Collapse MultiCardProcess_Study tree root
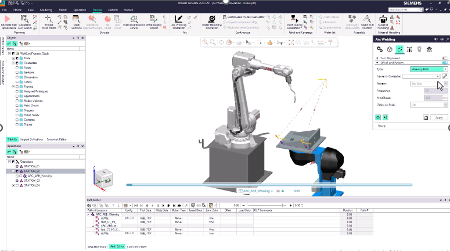 [9, 53]
